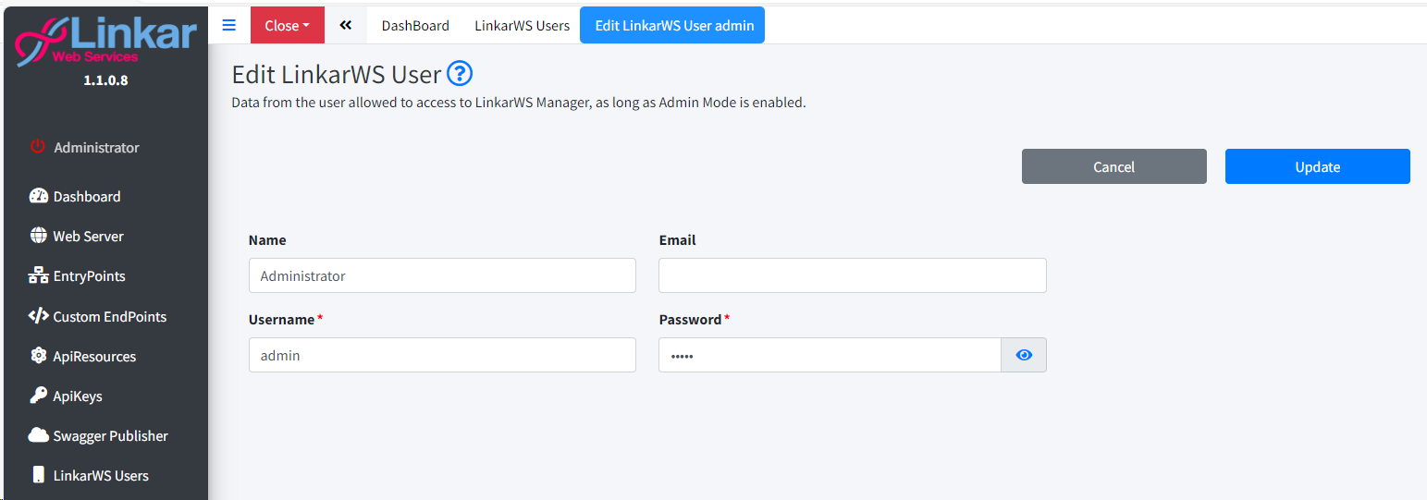1427x500 pixels.
Task: Click the Swagger Publisher cloud icon
Action: click(38, 435)
